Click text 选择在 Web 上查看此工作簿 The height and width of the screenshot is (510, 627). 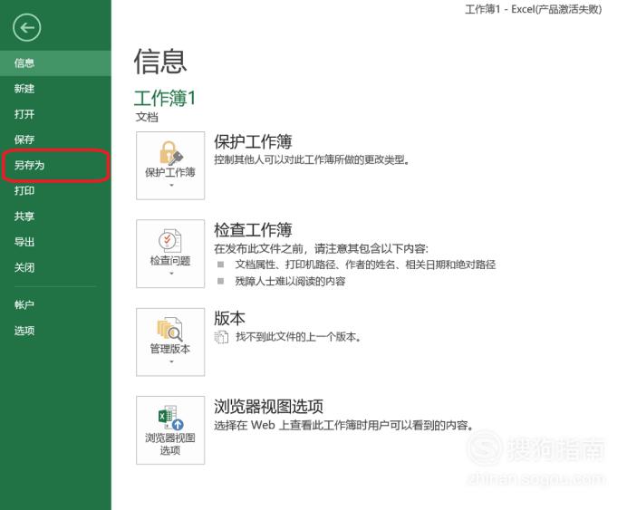tap(343, 425)
